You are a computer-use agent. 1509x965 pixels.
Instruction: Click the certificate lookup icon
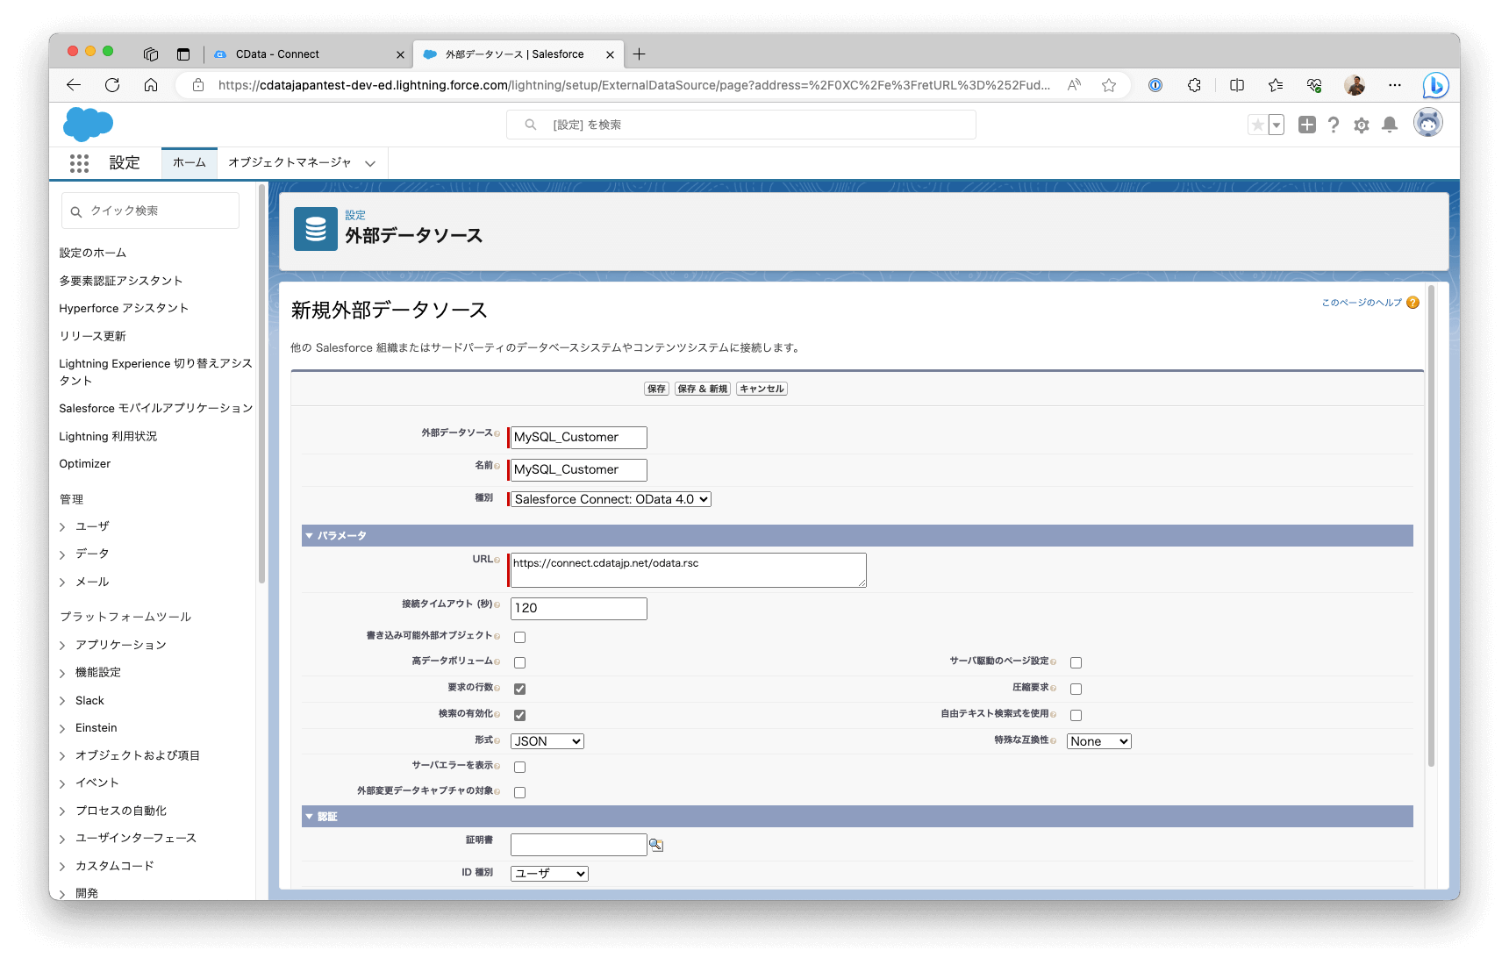click(x=656, y=845)
